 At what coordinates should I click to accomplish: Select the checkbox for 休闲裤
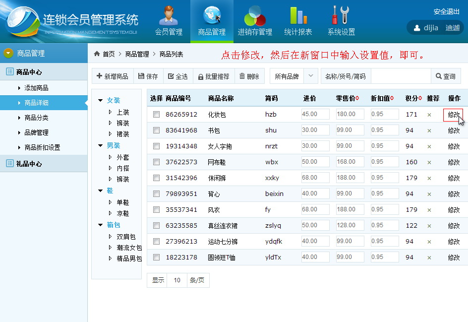pyautogui.click(x=156, y=178)
